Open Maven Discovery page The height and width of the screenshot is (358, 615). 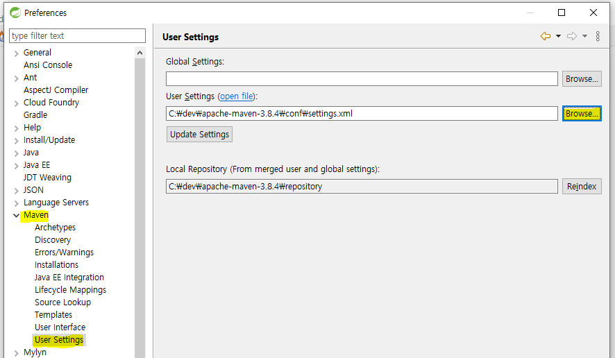click(53, 239)
